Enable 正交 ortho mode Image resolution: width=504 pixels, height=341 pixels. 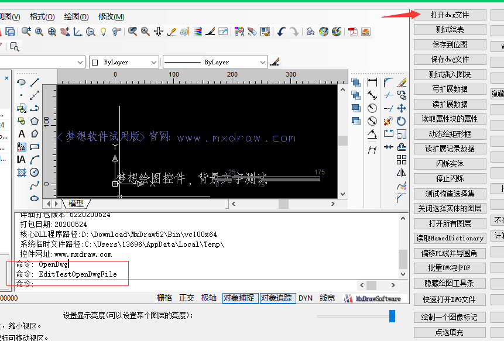[x=187, y=298]
